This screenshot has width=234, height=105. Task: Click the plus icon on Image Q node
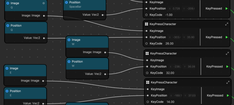coord(8,3)
